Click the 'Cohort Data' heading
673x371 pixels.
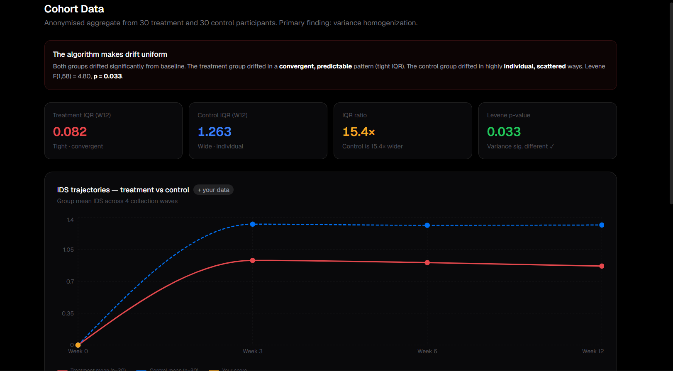coord(74,9)
